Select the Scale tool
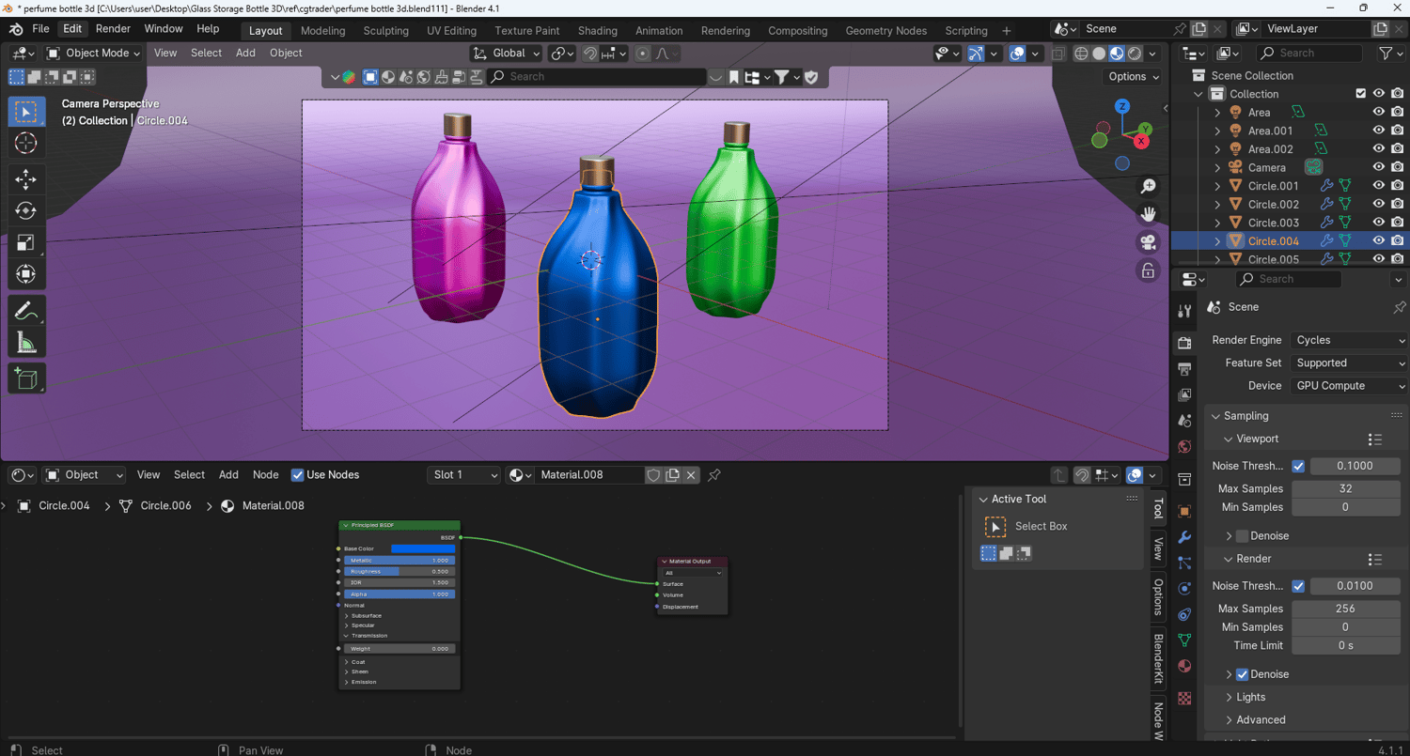This screenshot has height=756, width=1410. [x=25, y=243]
